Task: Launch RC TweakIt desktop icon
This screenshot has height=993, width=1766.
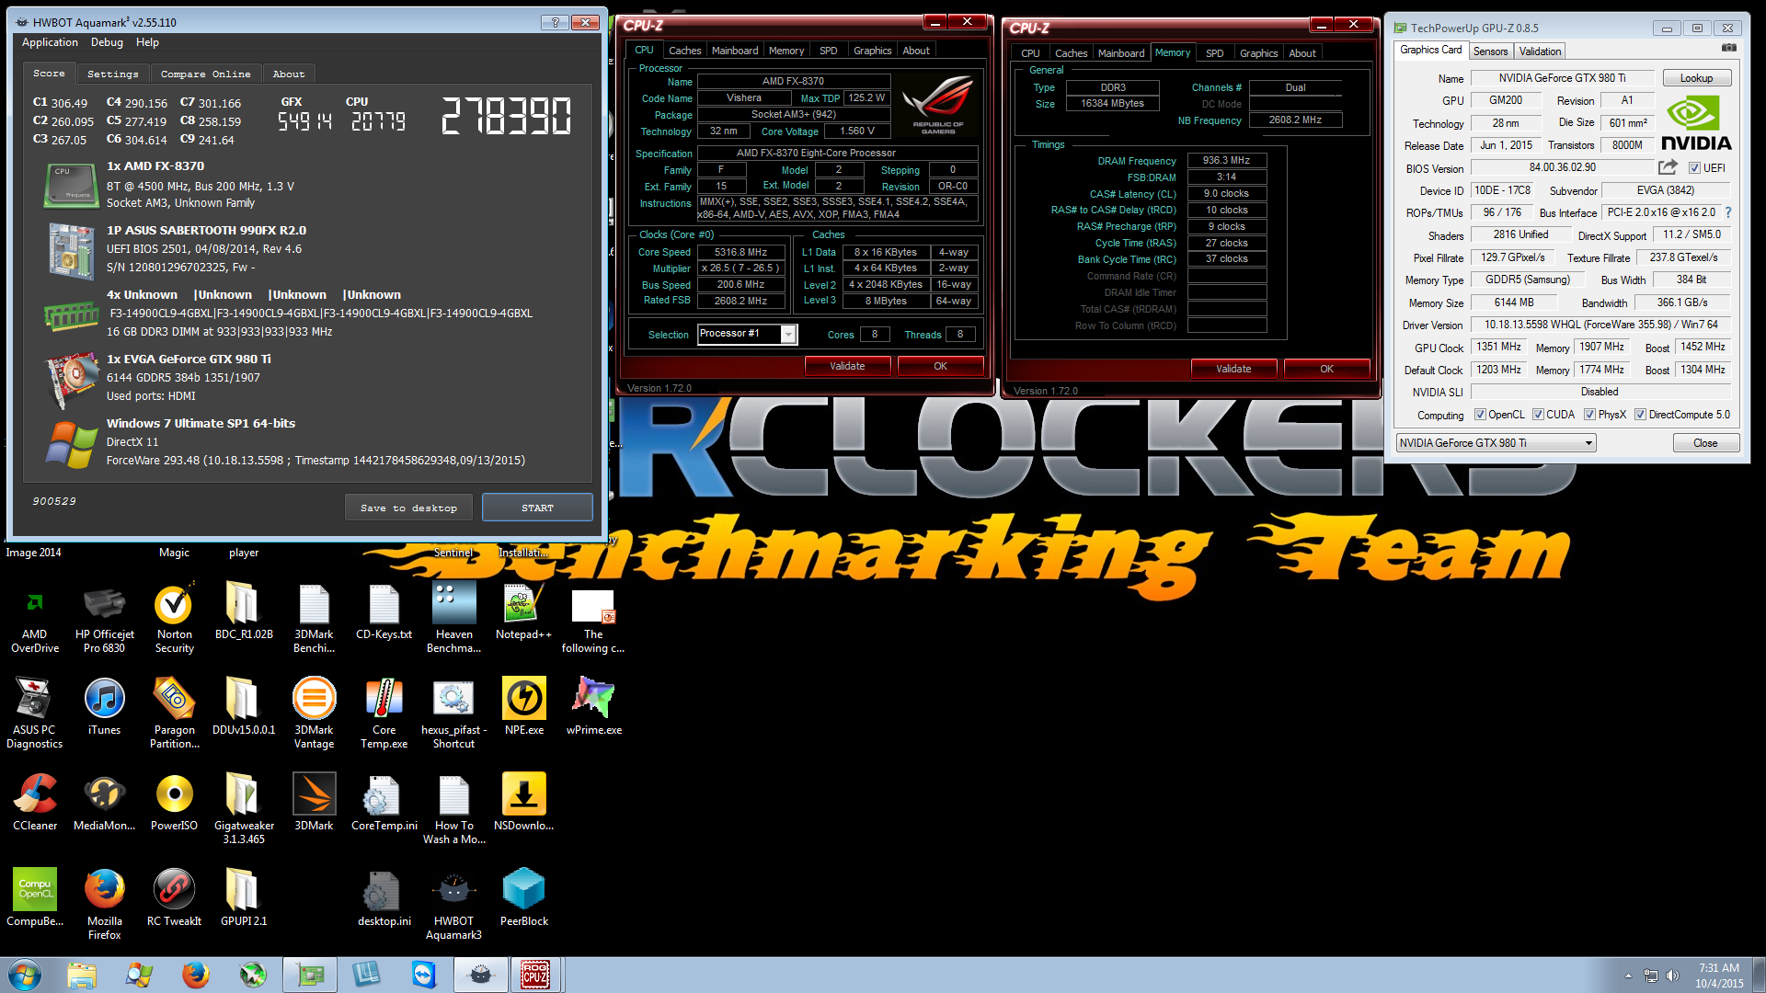Action: (x=175, y=897)
